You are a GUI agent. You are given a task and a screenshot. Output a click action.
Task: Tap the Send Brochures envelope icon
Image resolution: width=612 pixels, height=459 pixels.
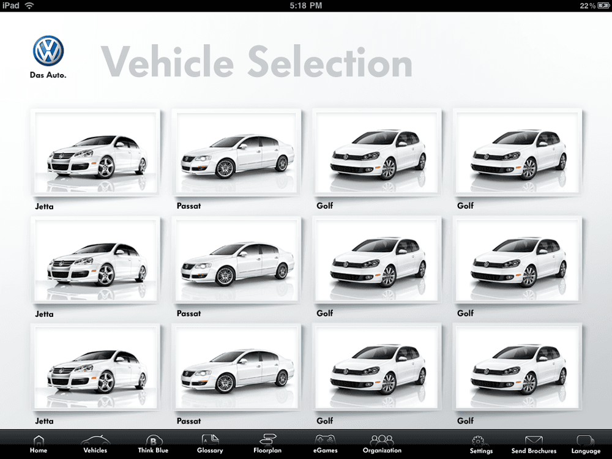pyautogui.click(x=534, y=441)
